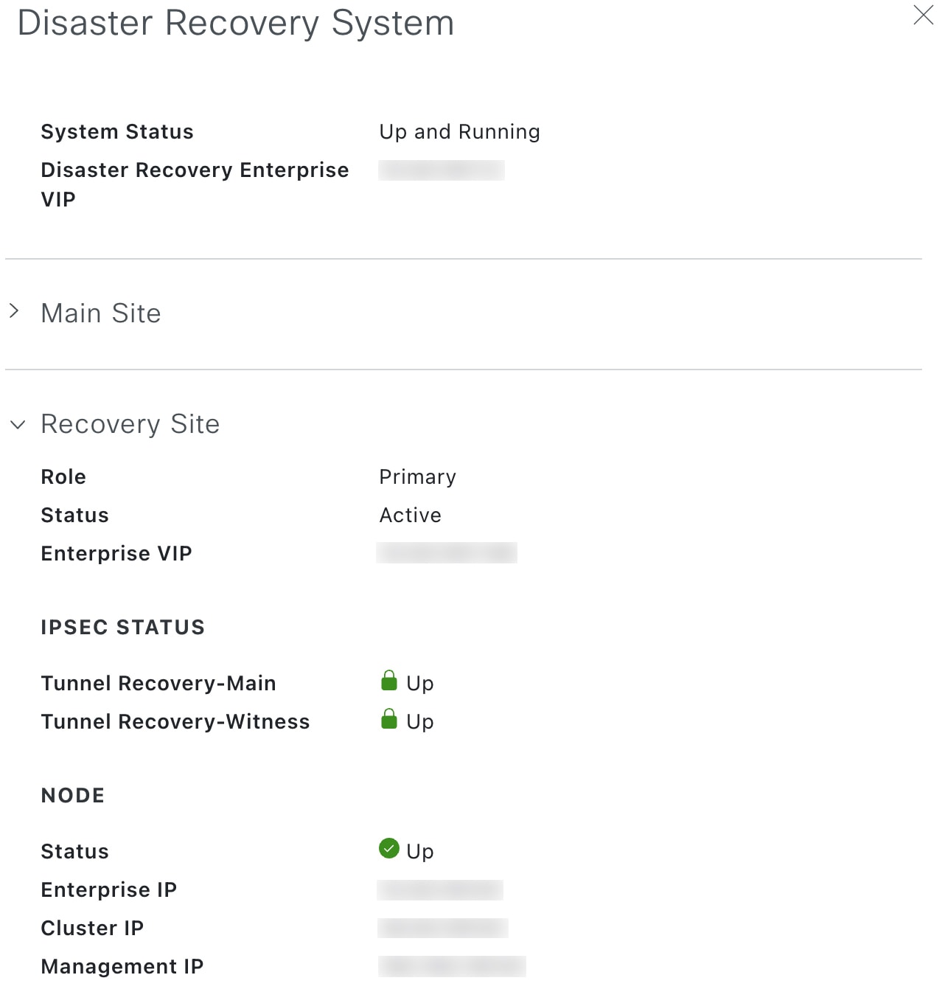Click the Management IP blurred value
Image resolution: width=945 pixels, height=989 pixels.
pos(452,966)
